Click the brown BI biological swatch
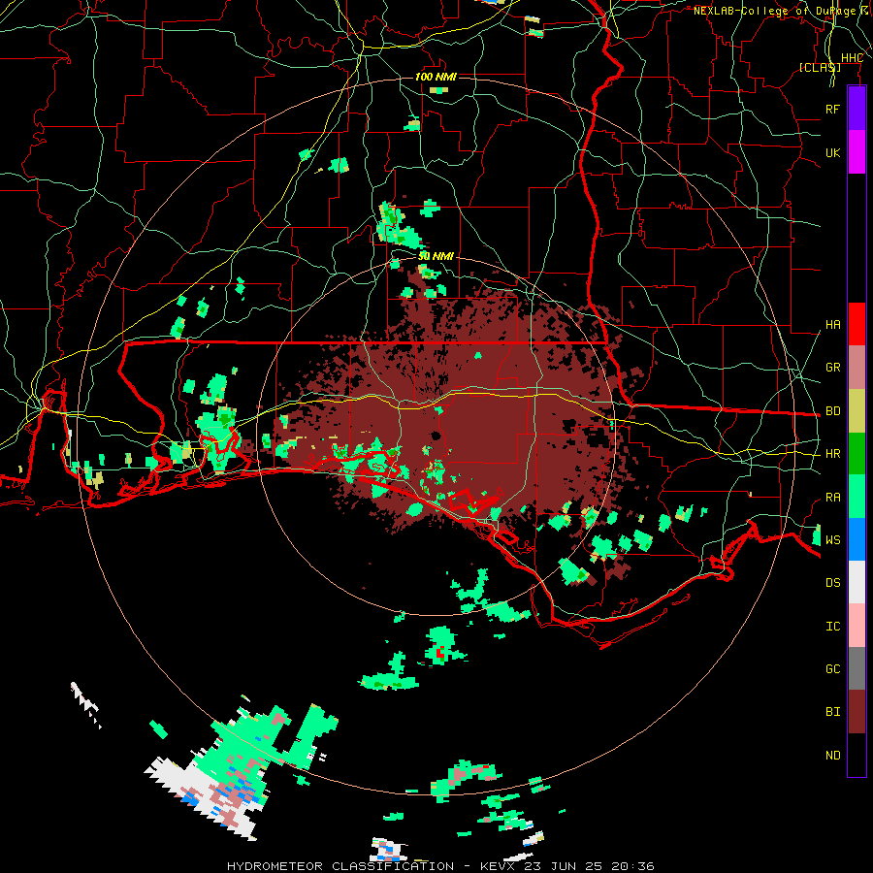This screenshot has width=873, height=873. coord(857,712)
